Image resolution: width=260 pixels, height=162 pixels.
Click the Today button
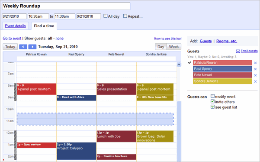[10, 47]
